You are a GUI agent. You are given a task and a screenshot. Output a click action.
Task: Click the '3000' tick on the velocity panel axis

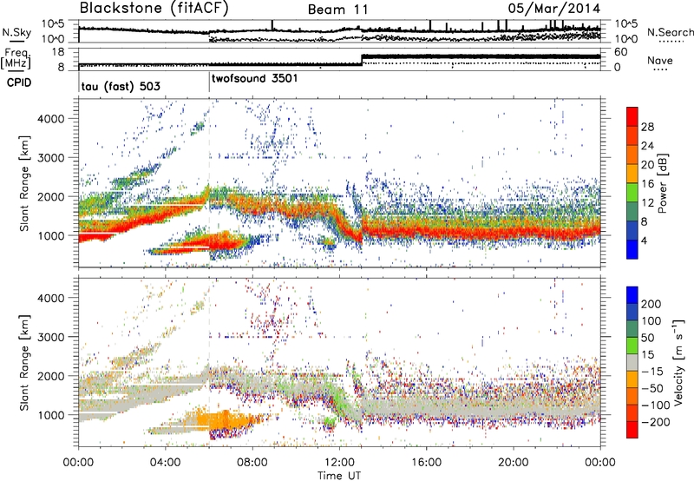coord(50,337)
